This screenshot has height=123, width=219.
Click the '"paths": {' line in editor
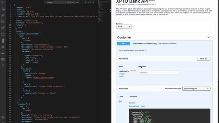tap(20, 31)
